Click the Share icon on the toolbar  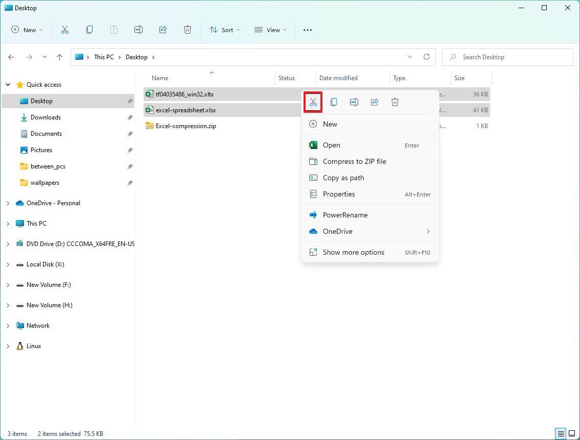pos(163,30)
